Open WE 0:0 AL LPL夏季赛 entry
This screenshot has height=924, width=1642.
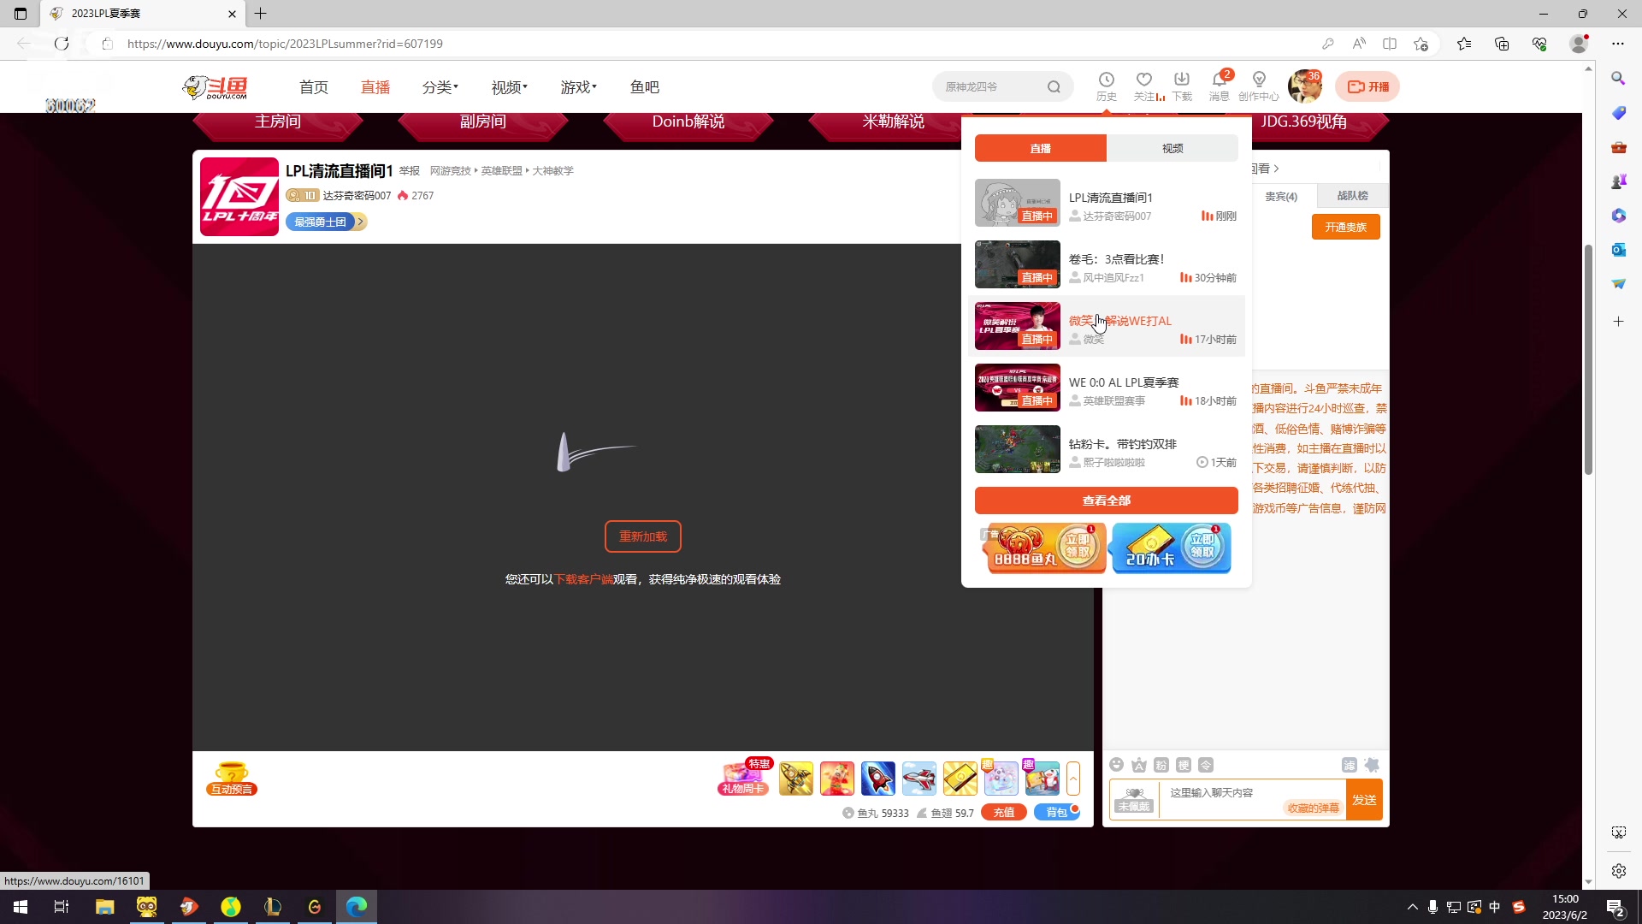coord(1107,388)
